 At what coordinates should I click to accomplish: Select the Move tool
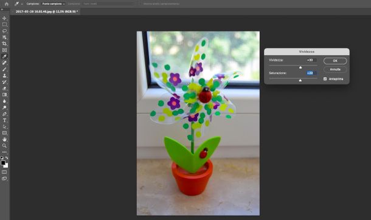(x=4, y=18)
